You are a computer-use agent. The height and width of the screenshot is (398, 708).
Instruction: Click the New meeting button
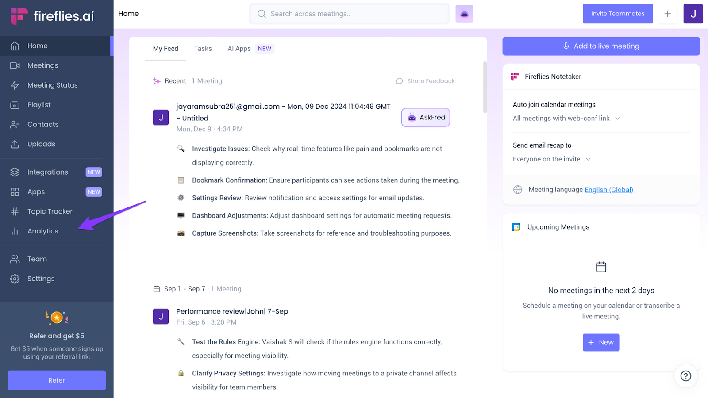point(601,343)
